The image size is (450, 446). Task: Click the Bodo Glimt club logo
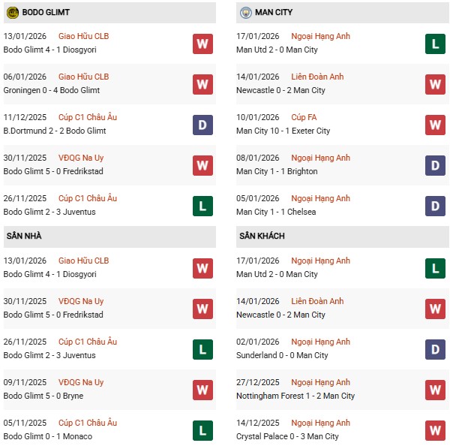13,12
